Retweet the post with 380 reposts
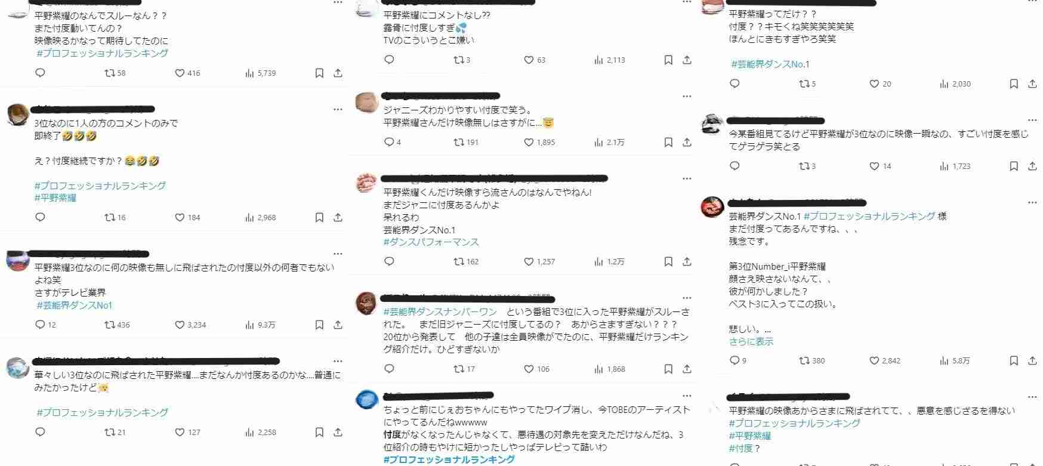This screenshot has height=466, width=1043. coord(804,360)
